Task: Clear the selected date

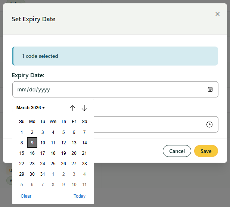Action: [x=26, y=196]
